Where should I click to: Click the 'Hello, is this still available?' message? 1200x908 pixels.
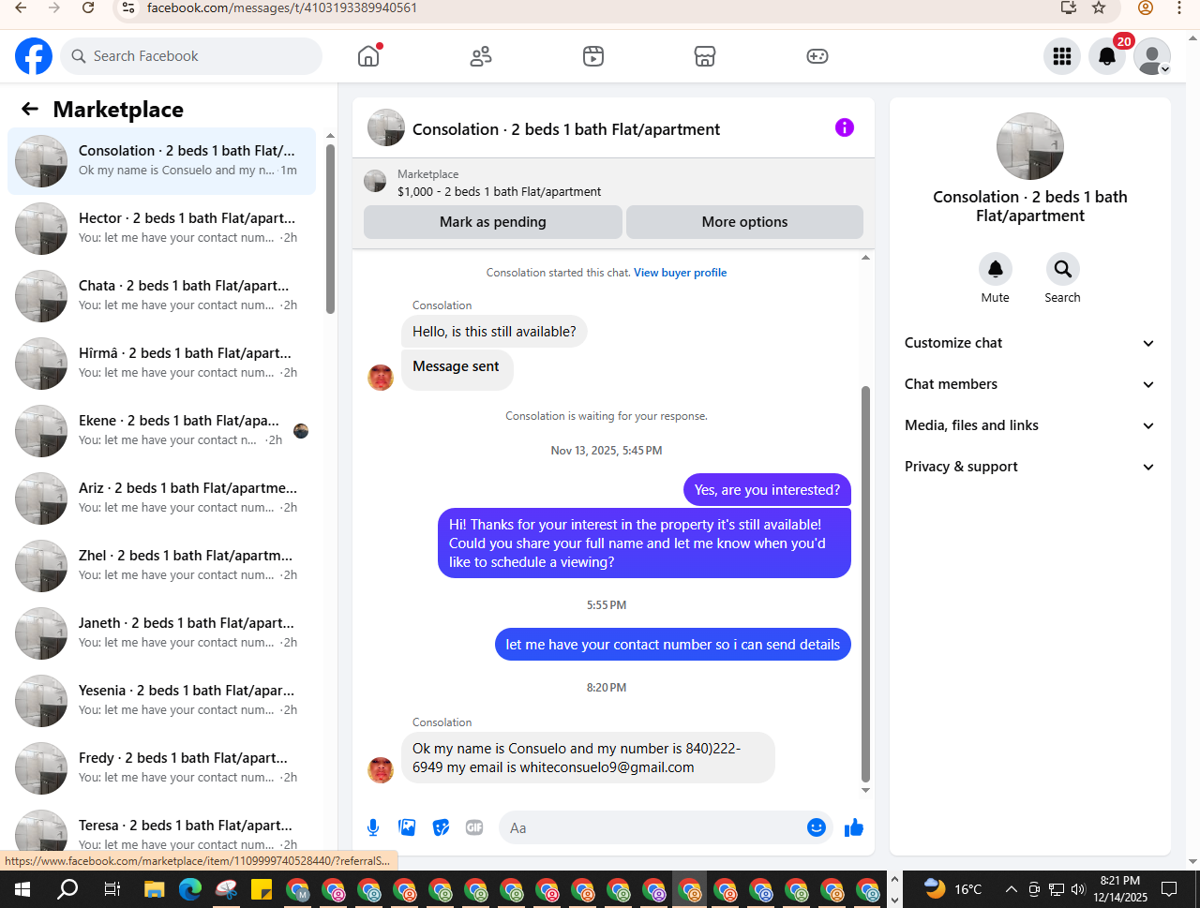tap(494, 332)
